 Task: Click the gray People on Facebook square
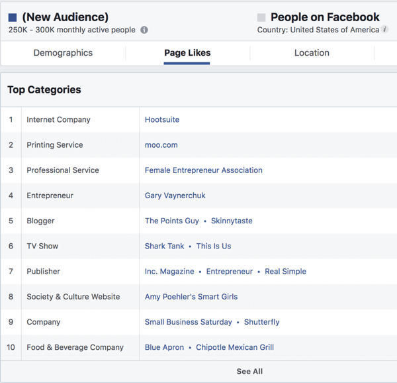point(261,18)
